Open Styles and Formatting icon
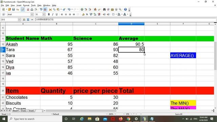The image size is (217, 122). point(4,14)
